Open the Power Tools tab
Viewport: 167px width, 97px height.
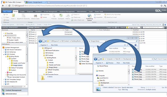99,12
